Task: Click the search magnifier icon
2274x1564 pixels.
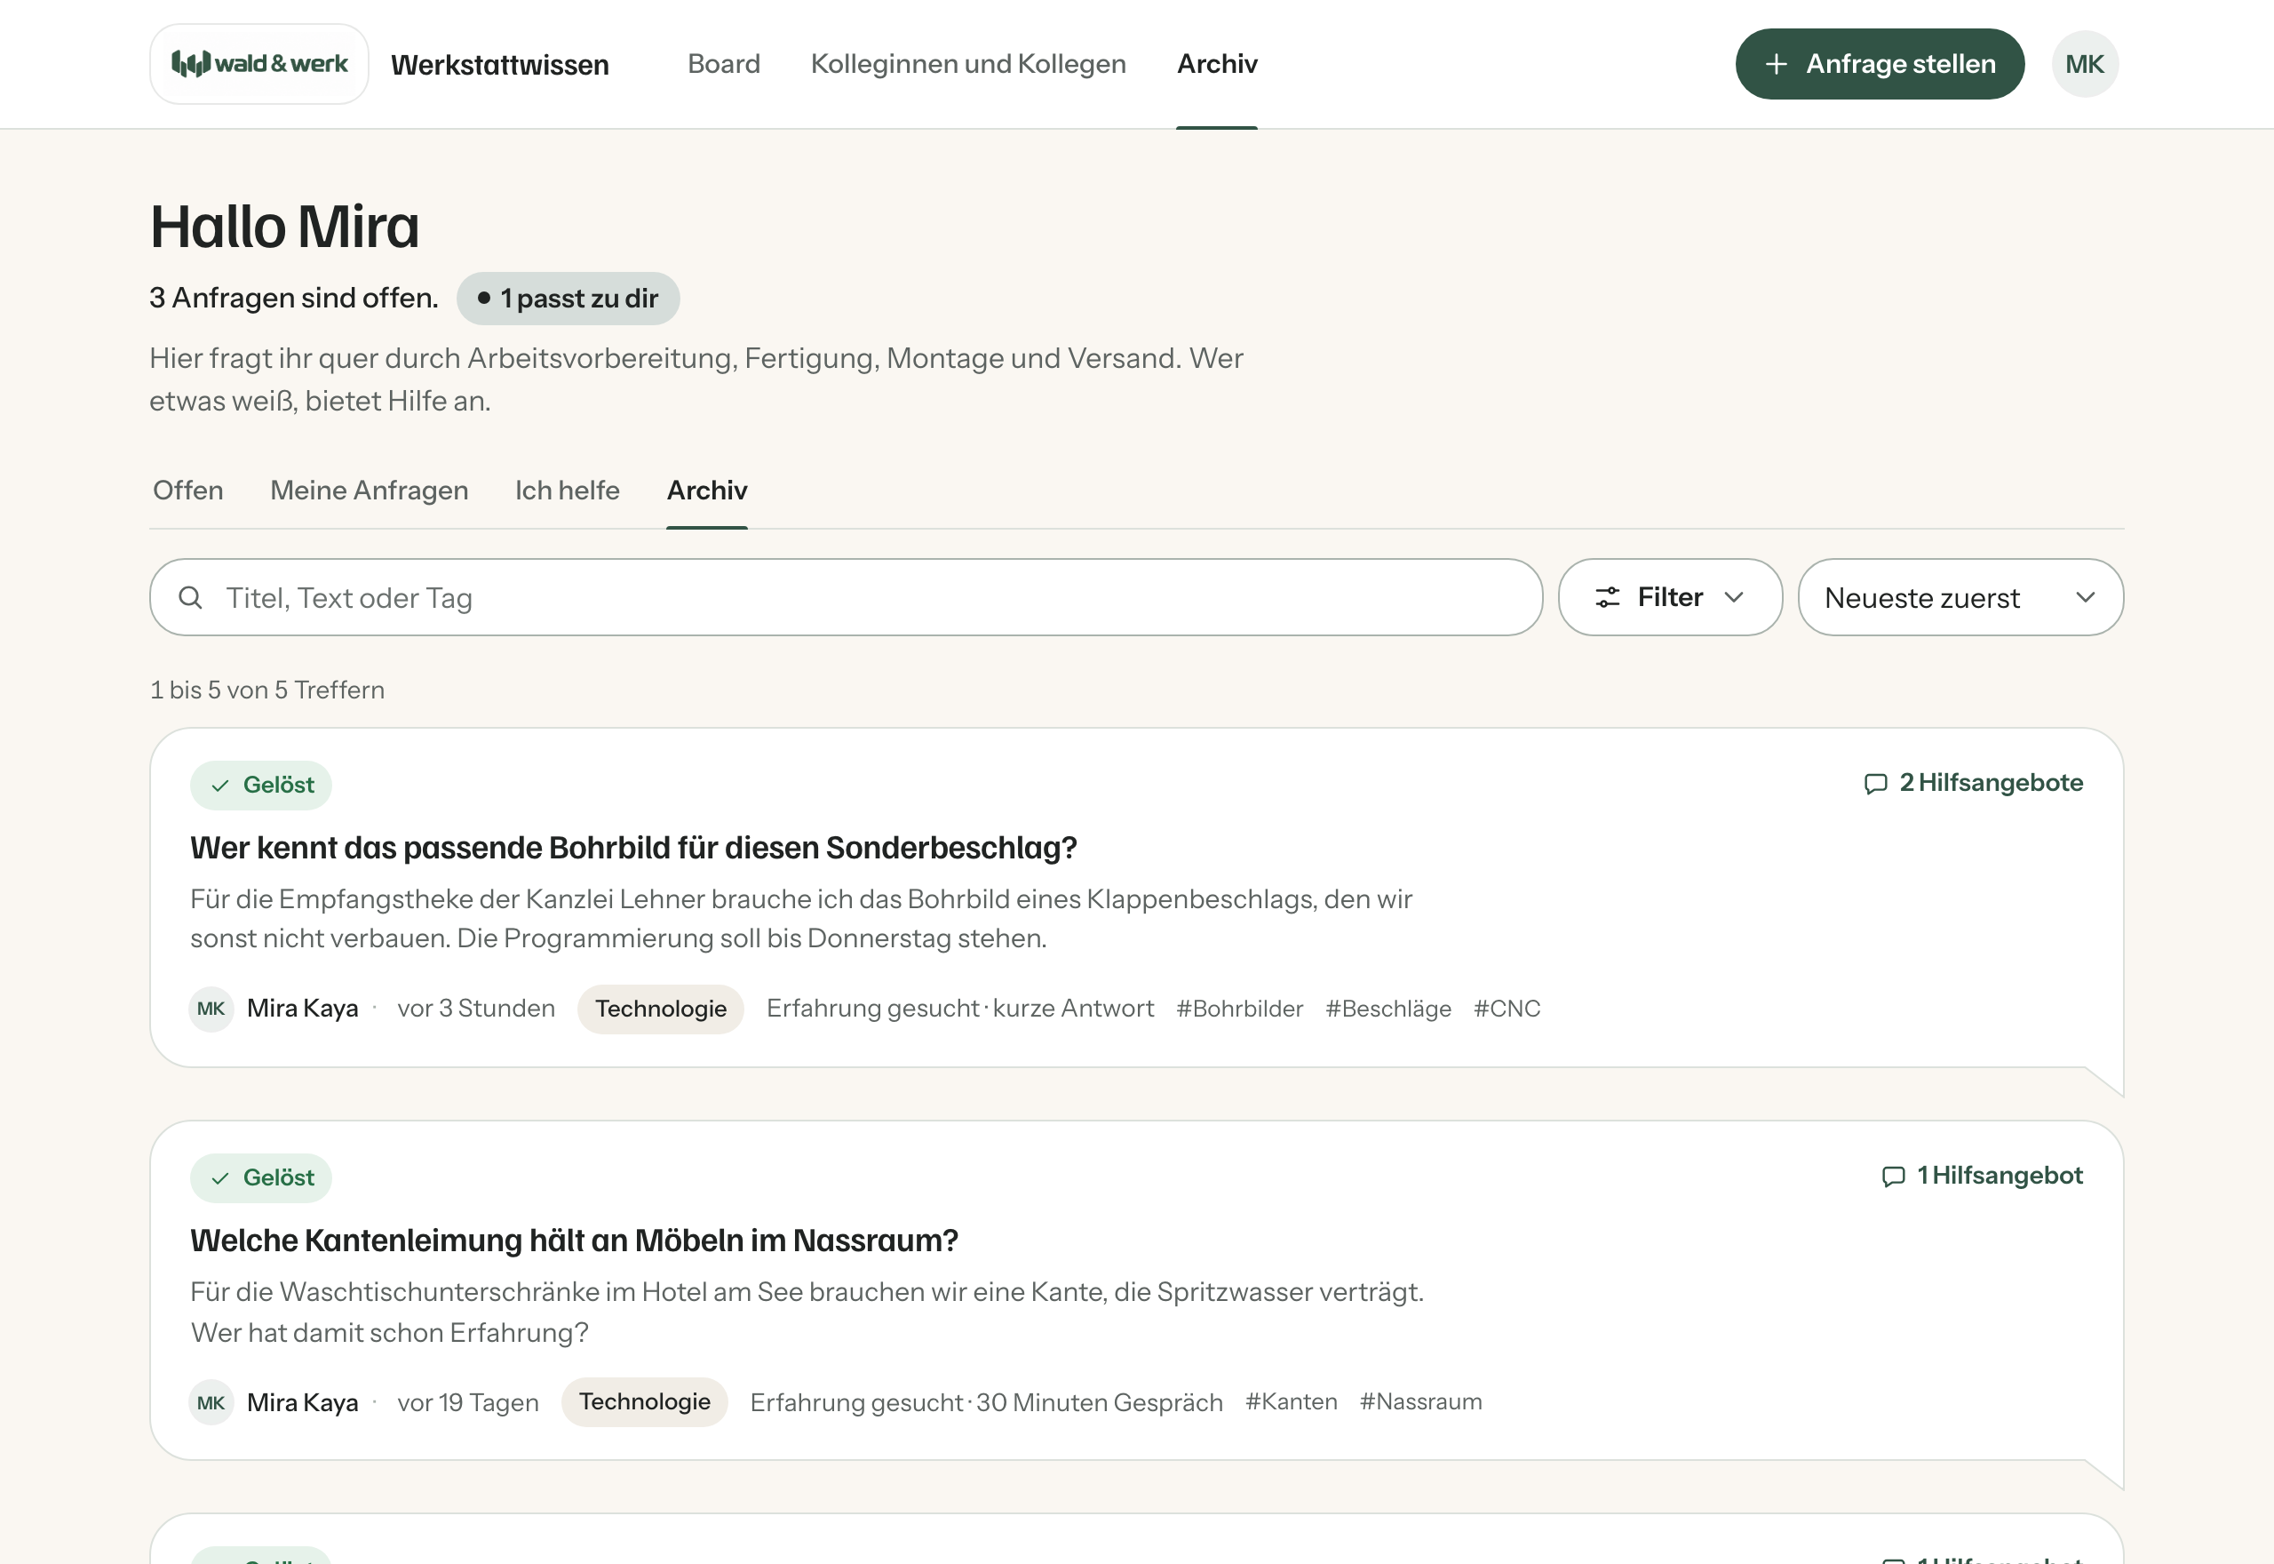Action: coord(191,597)
